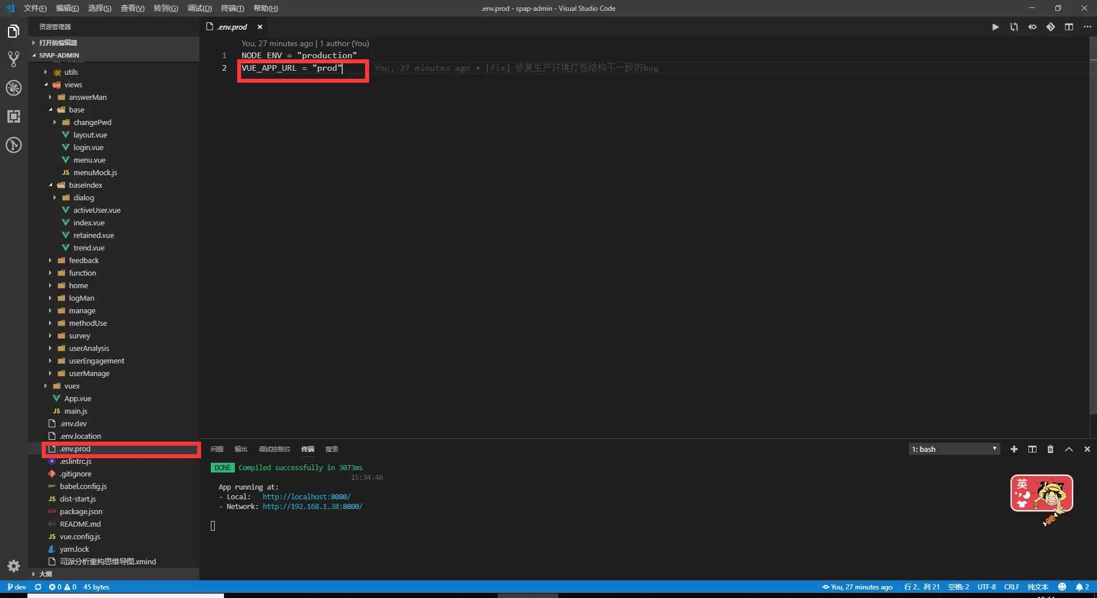Open the 编辑(E) menu
Viewport: 1097px width, 598px height.
click(67, 8)
